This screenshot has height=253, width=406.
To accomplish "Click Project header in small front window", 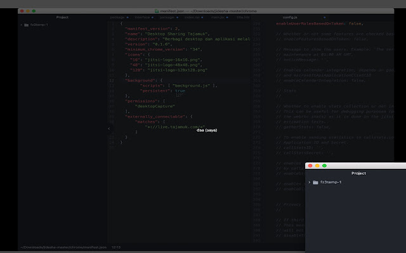I will coord(358,173).
